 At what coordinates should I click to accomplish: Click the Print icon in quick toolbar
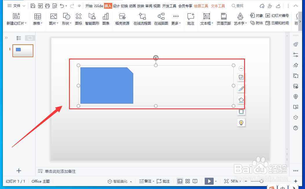[x=48, y=6]
